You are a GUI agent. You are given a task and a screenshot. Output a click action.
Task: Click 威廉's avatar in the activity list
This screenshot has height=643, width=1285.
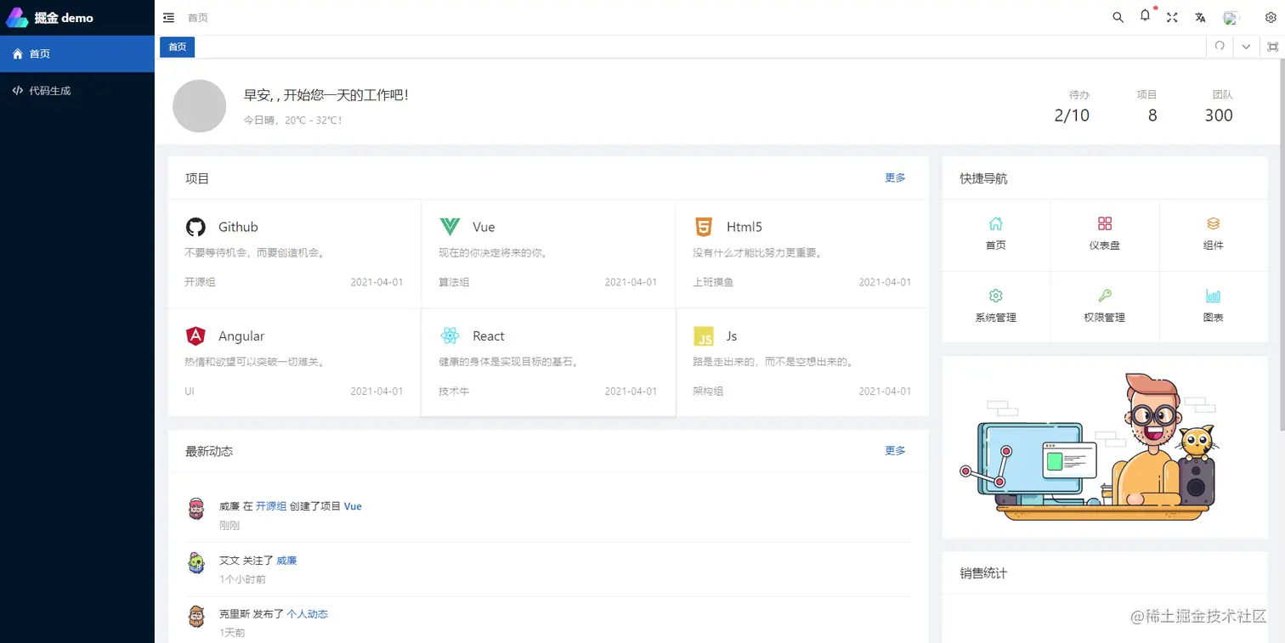(196, 509)
